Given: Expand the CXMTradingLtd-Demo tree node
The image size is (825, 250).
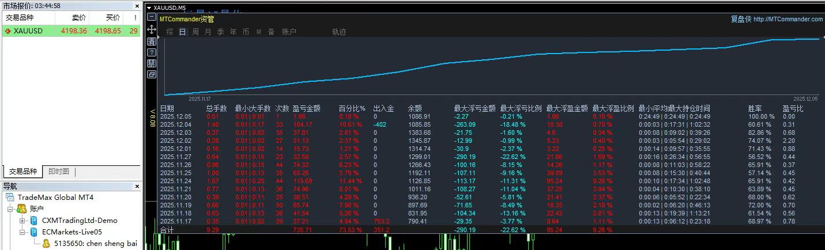Looking at the screenshot, I should pyautogui.click(x=22, y=220).
